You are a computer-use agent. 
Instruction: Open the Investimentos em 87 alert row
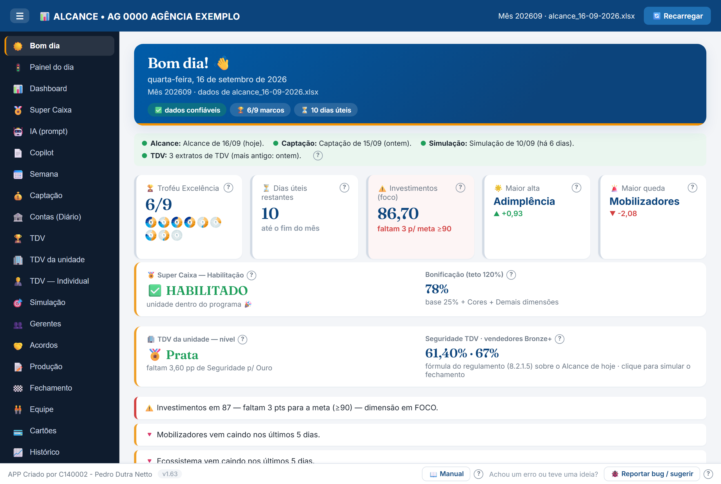(420, 408)
